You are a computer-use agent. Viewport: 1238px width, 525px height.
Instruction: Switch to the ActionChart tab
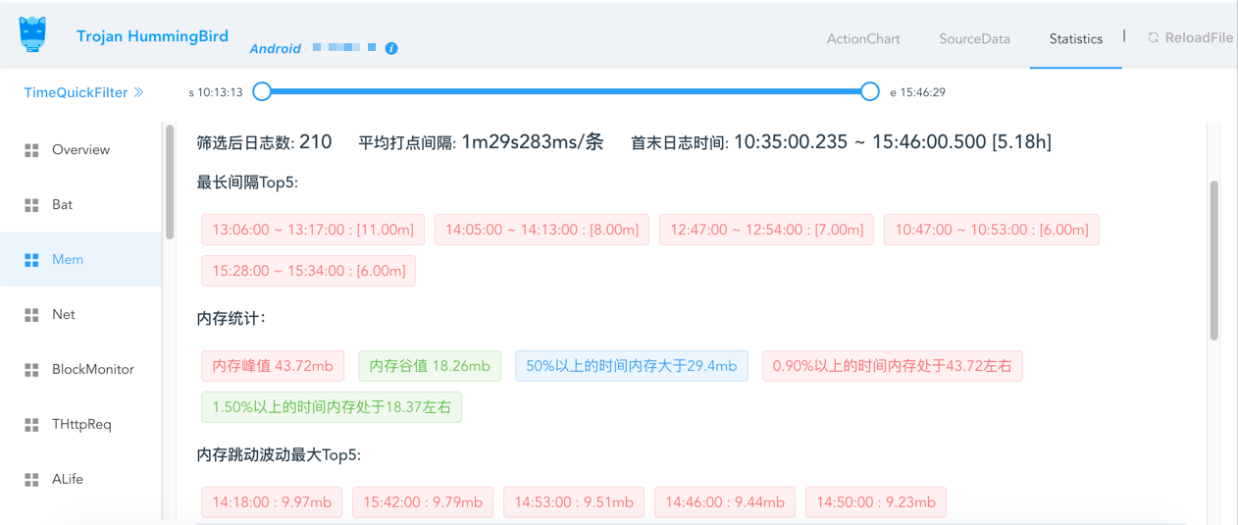pyautogui.click(x=863, y=38)
